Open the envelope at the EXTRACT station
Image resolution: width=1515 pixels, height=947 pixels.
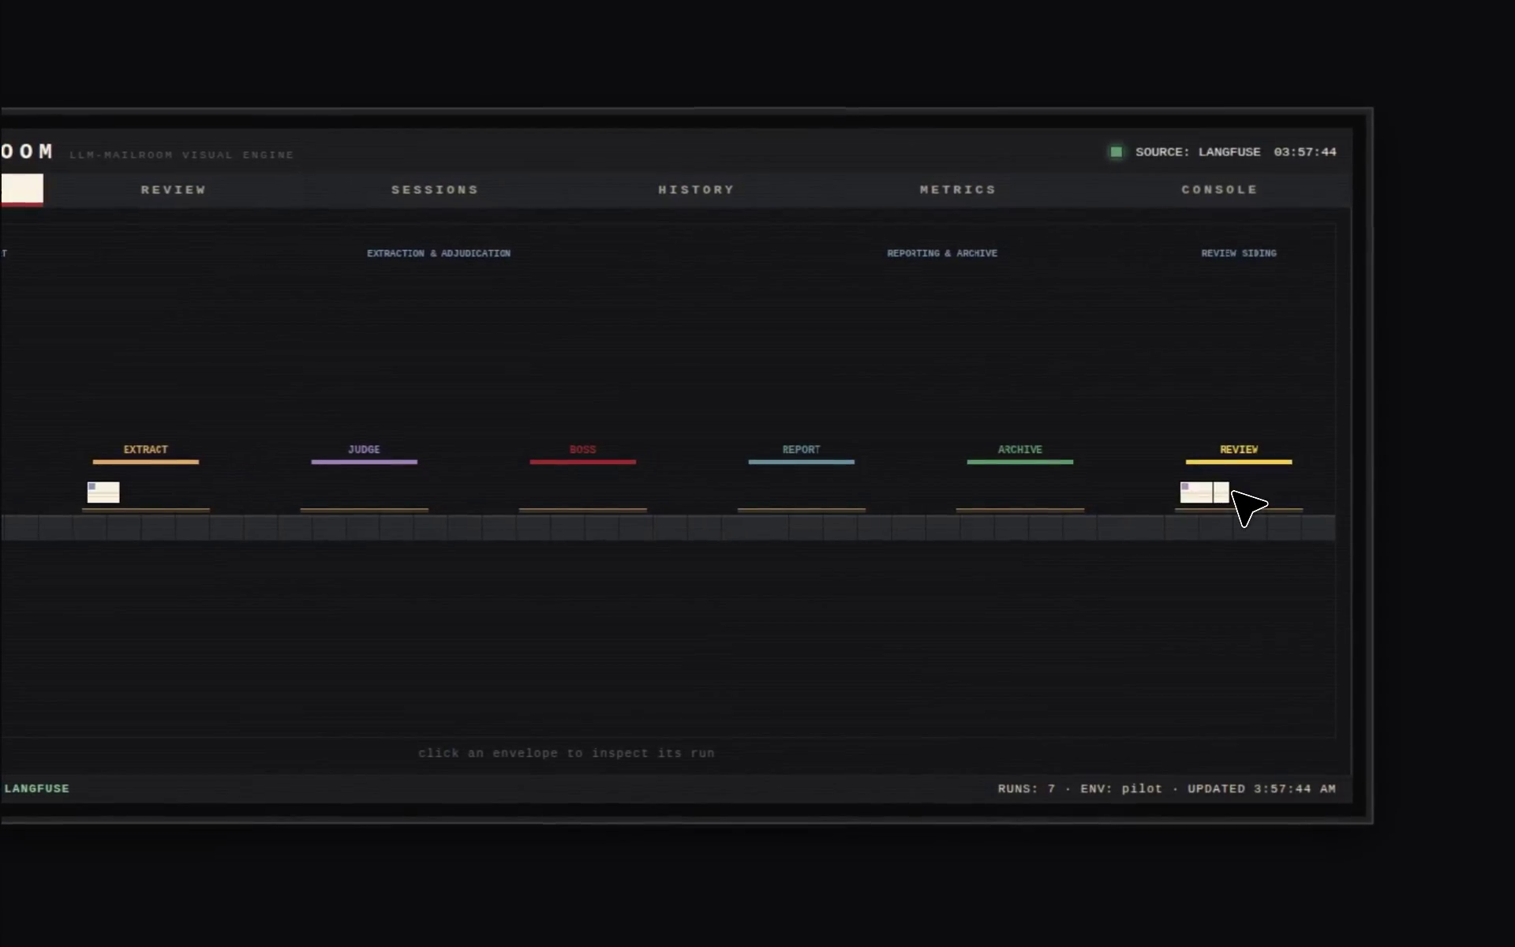pyautogui.click(x=103, y=492)
